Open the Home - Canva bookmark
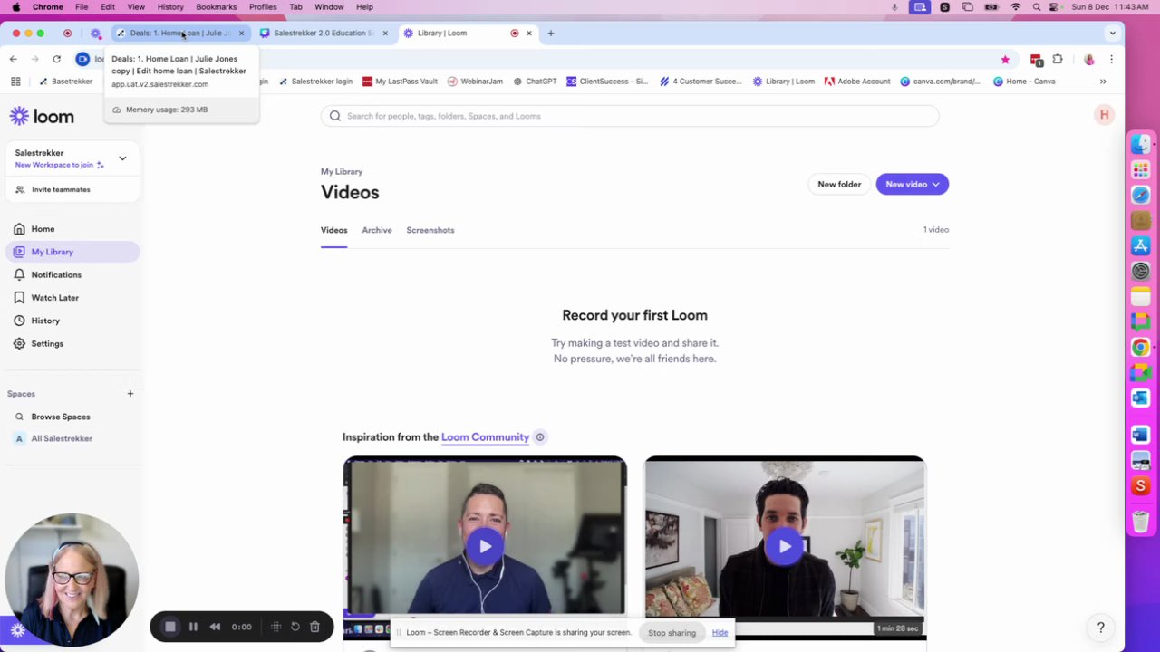This screenshot has width=1160, height=652. 1024,81
